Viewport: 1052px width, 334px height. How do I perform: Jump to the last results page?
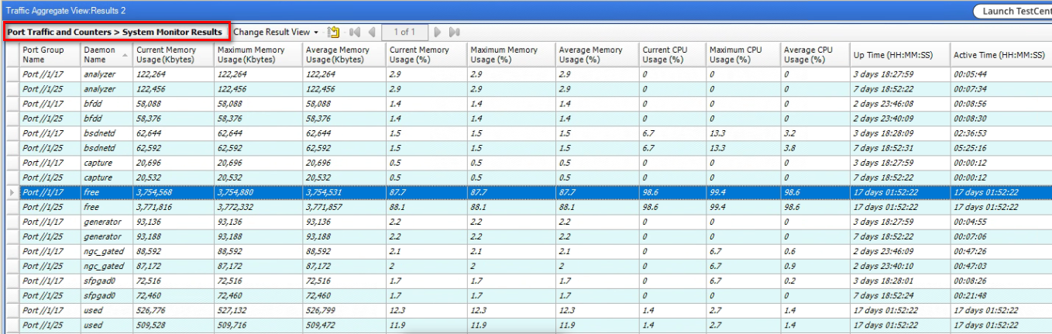pos(455,32)
